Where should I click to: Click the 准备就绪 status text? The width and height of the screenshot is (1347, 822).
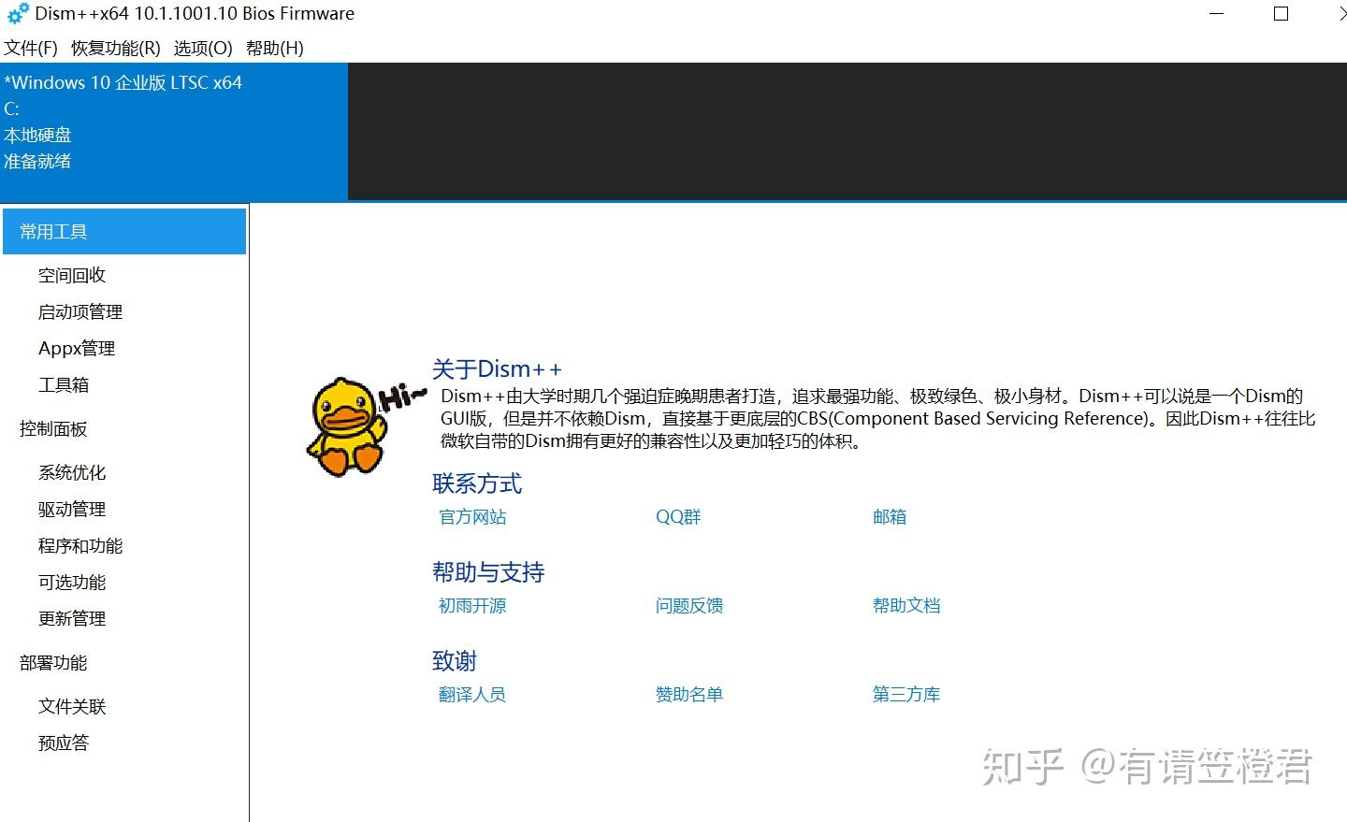coord(37,161)
